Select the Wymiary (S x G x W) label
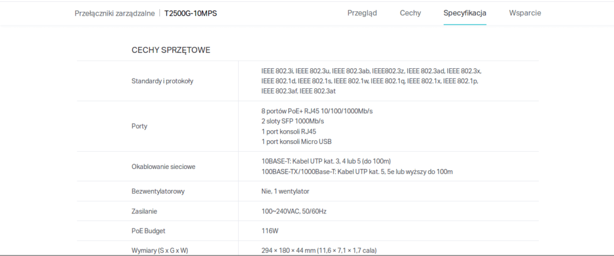Screen dimensions: 614x256 (x=164, y=250)
